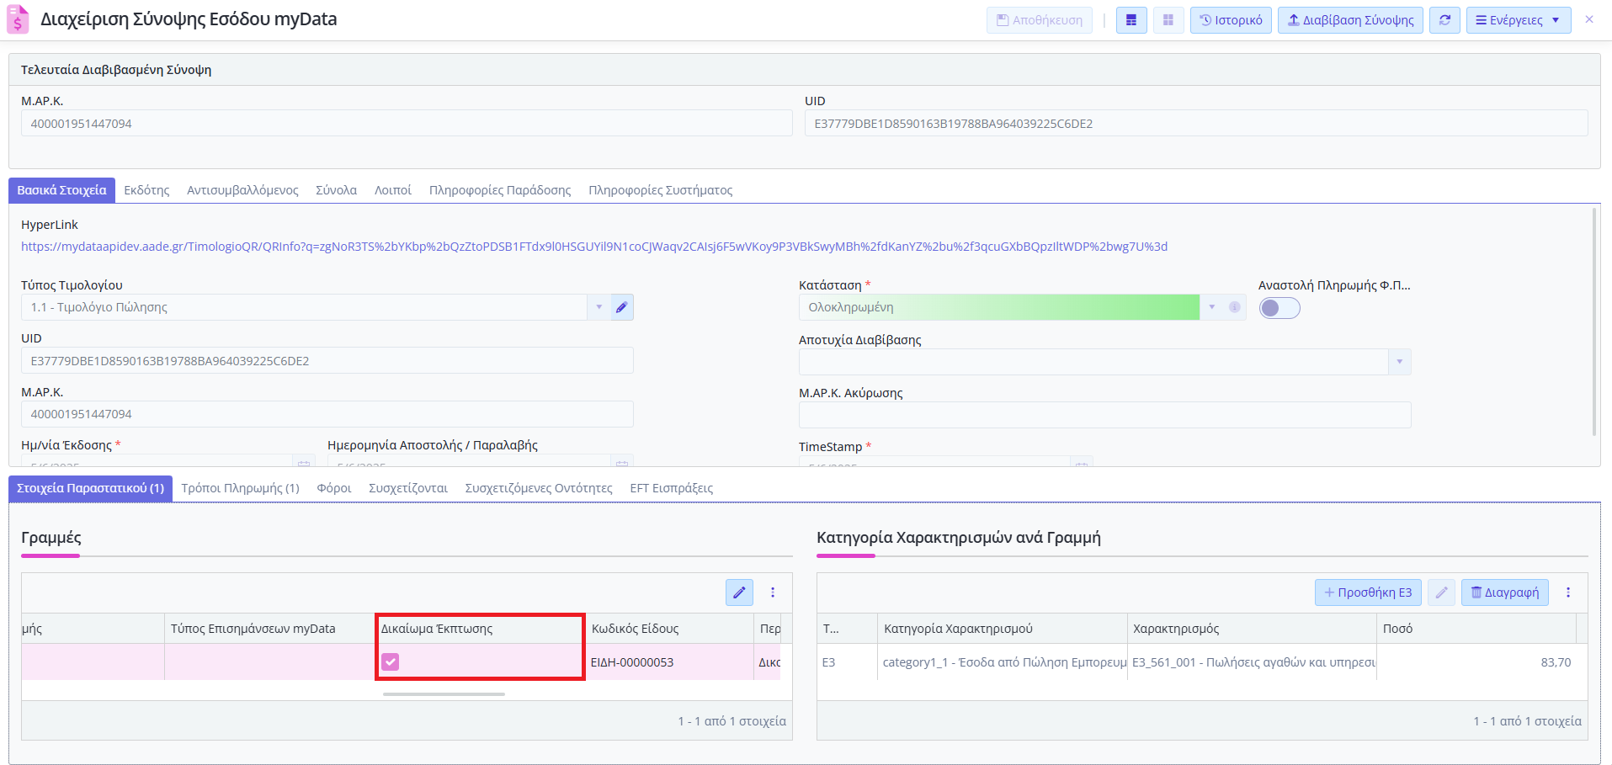Click horizontal scrollbar under Γραμμές grid

[444, 694]
